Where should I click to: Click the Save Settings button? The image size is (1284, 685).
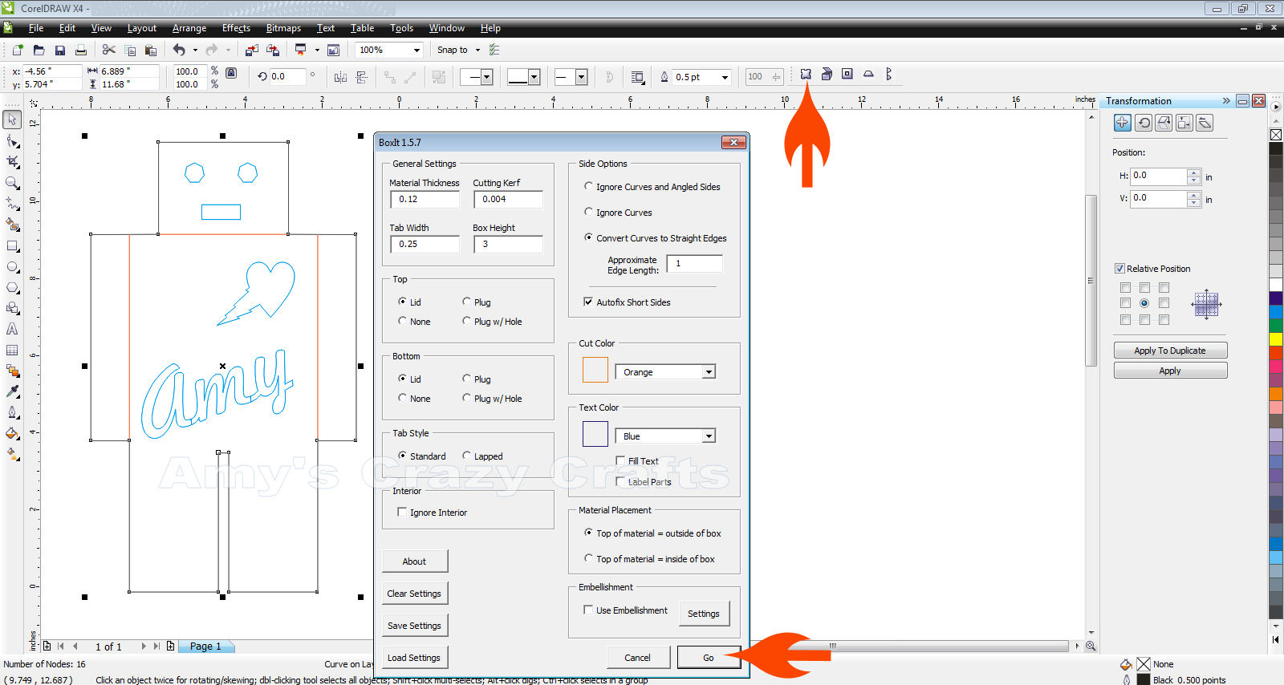click(x=414, y=626)
